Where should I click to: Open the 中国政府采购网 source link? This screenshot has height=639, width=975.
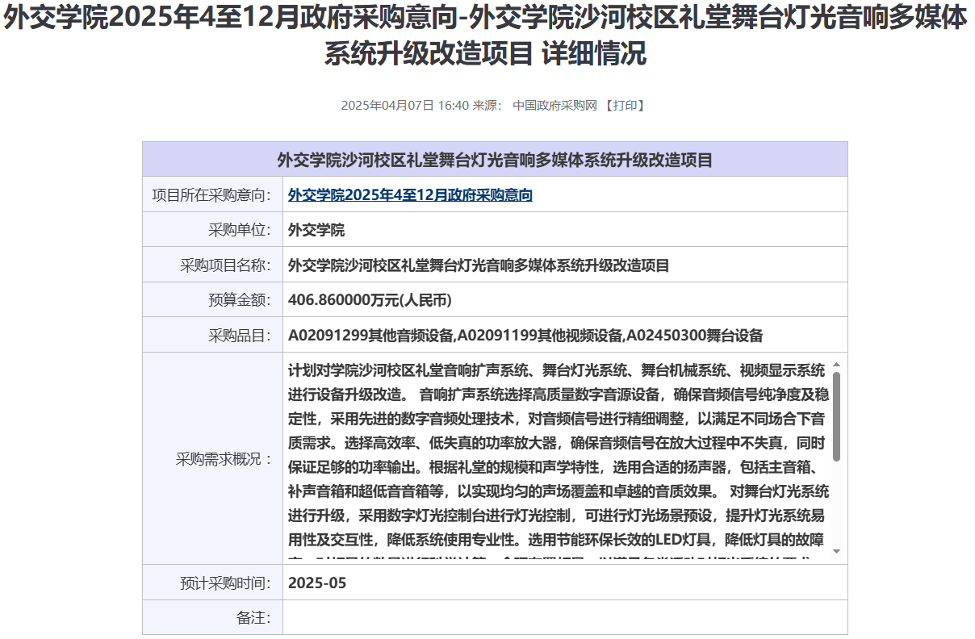click(x=554, y=106)
